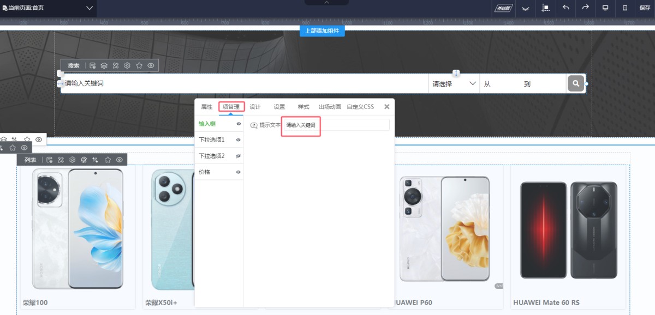Image resolution: width=655 pixels, height=315 pixels.
Task: Click the 提示文本 text field
Action: [x=336, y=125]
